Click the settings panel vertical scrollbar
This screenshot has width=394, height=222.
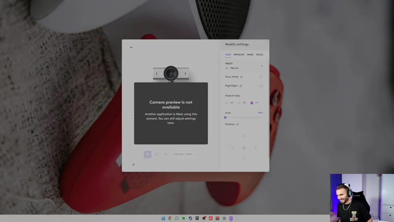click(x=269, y=109)
